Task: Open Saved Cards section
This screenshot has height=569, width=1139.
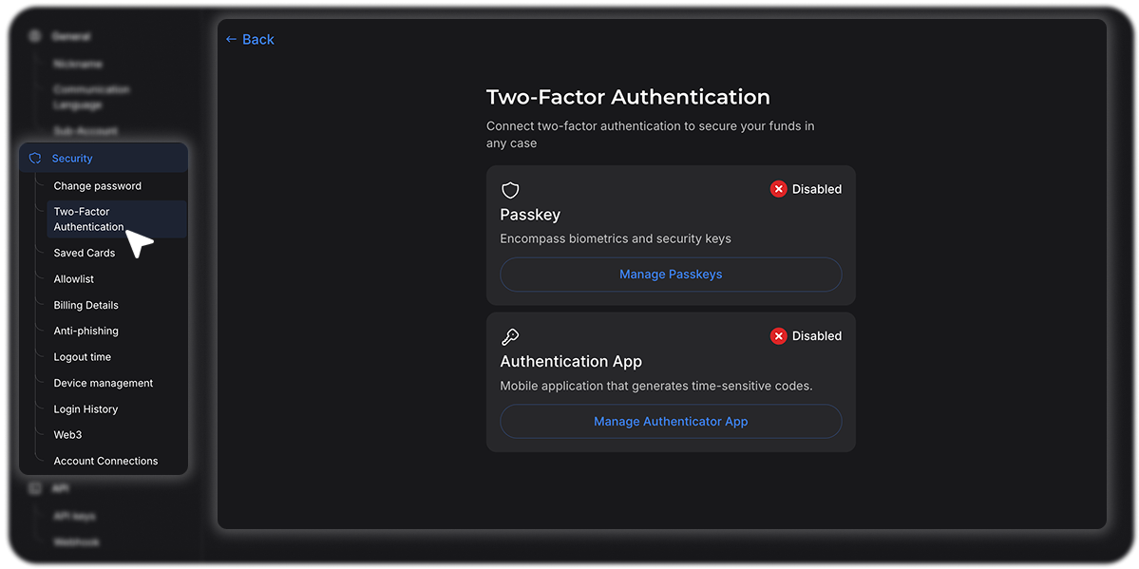Action: (85, 253)
